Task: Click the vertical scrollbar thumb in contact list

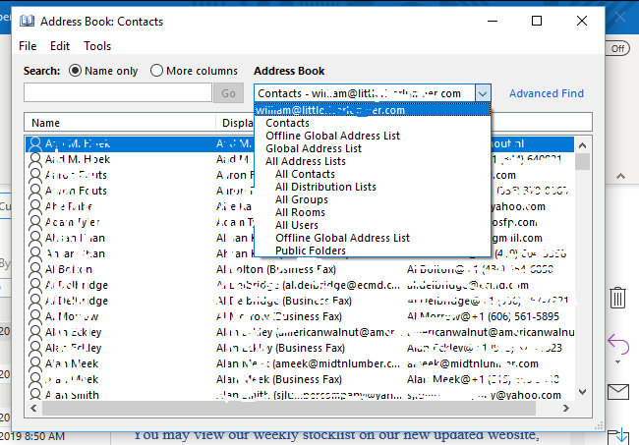Action: pyautogui.click(x=582, y=162)
